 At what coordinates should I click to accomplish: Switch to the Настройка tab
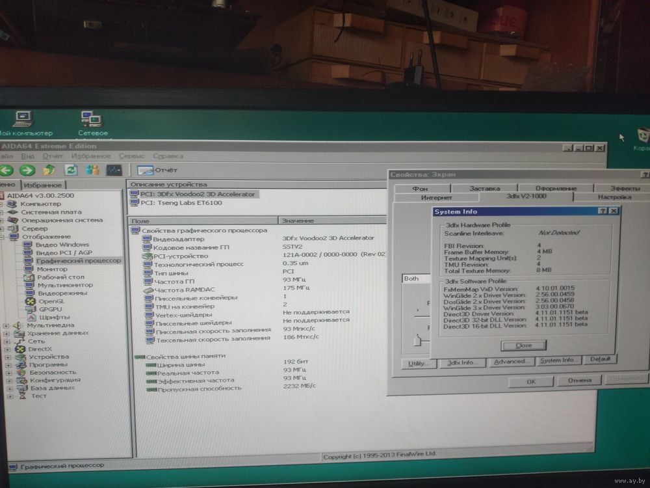coord(614,198)
